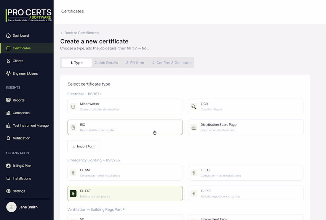Click the Reports sidebar icon
This screenshot has height=220, width=326.
[x=8, y=100]
